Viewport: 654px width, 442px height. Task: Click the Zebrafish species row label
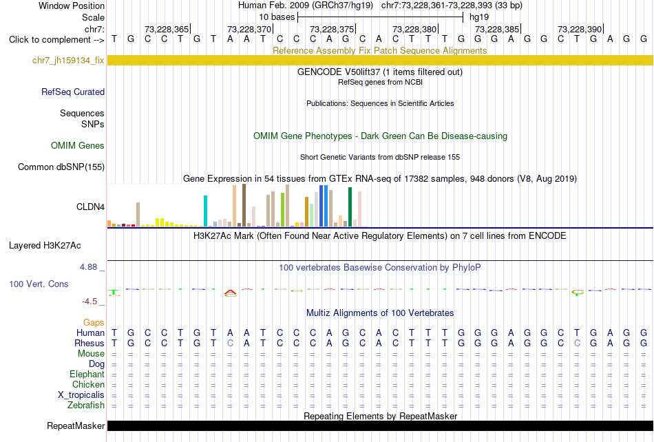click(86, 405)
